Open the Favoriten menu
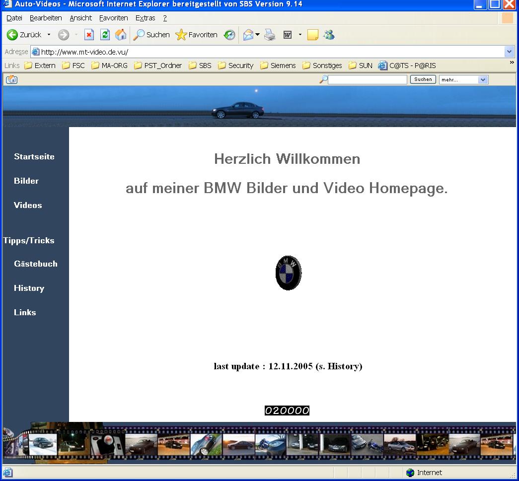 click(x=114, y=18)
